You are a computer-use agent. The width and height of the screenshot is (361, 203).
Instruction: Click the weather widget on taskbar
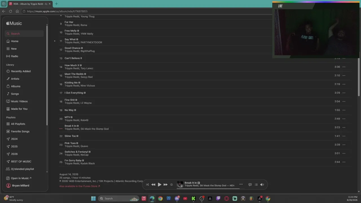click(14, 198)
